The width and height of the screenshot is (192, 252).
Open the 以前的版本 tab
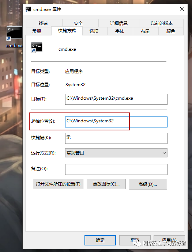pos(161,23)
